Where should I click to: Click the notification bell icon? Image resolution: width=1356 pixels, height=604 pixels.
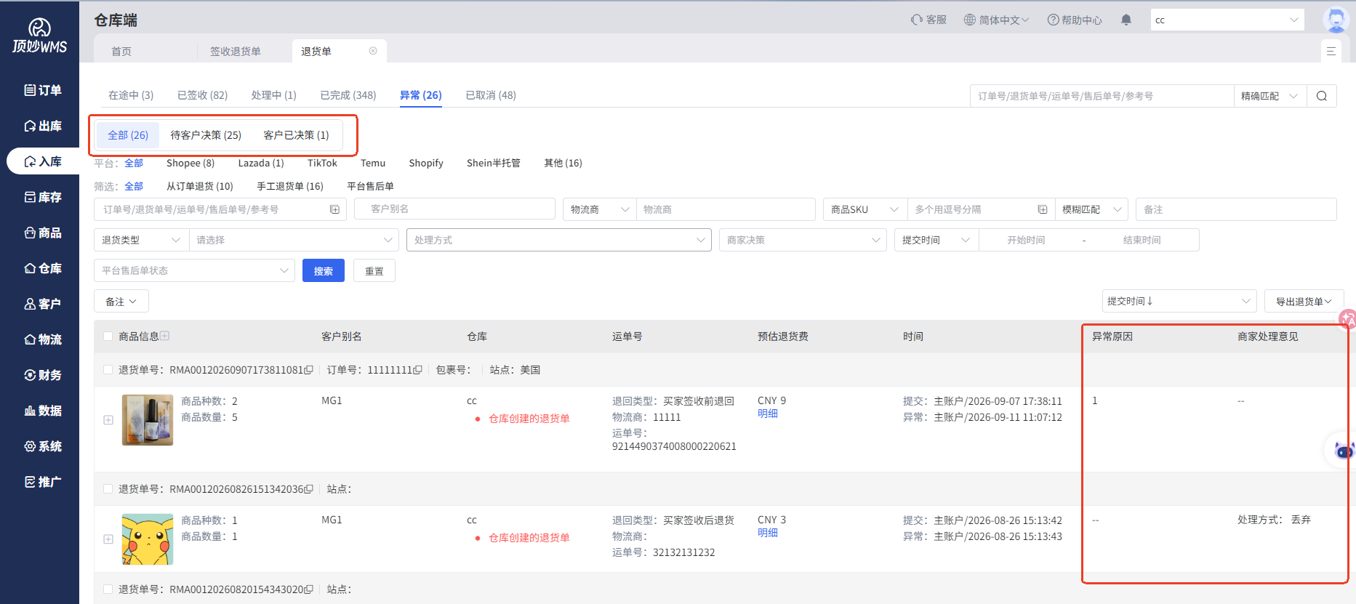[x=1126, y=20]
